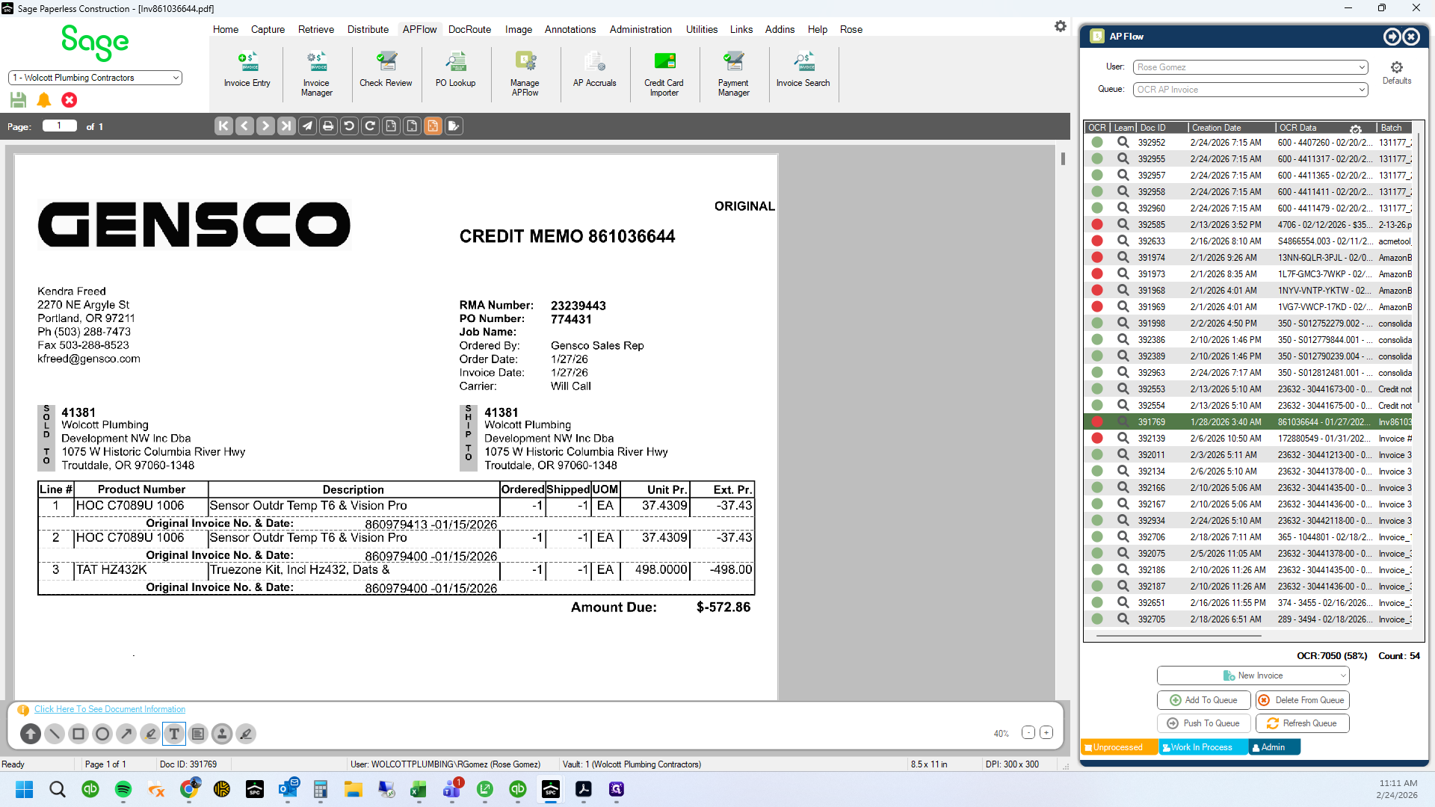Expand the Wolcott Plumbing Contractors vault dropdown

(x=95, y=78)
